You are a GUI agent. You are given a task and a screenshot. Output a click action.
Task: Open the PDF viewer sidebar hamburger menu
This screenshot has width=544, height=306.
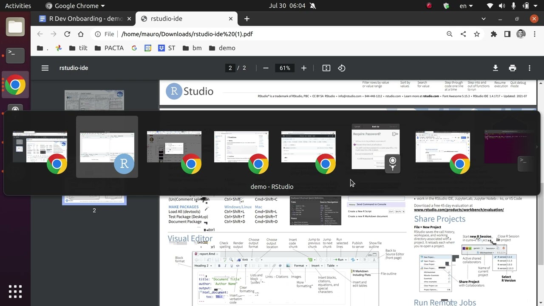coord(45,68)
